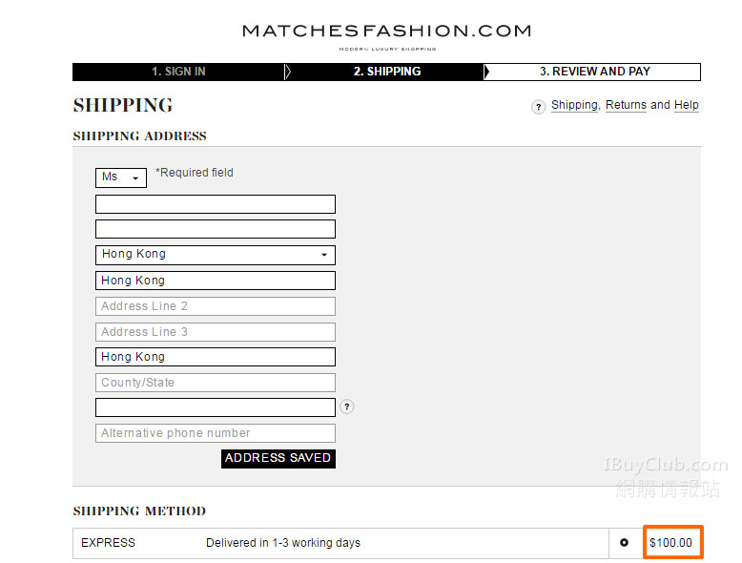Open the Ms title dropdown

[x=121, y=177]
